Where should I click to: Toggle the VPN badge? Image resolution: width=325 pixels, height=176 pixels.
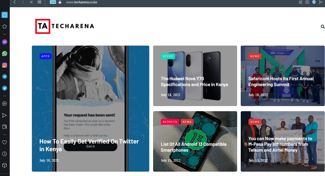click(53, 2)
